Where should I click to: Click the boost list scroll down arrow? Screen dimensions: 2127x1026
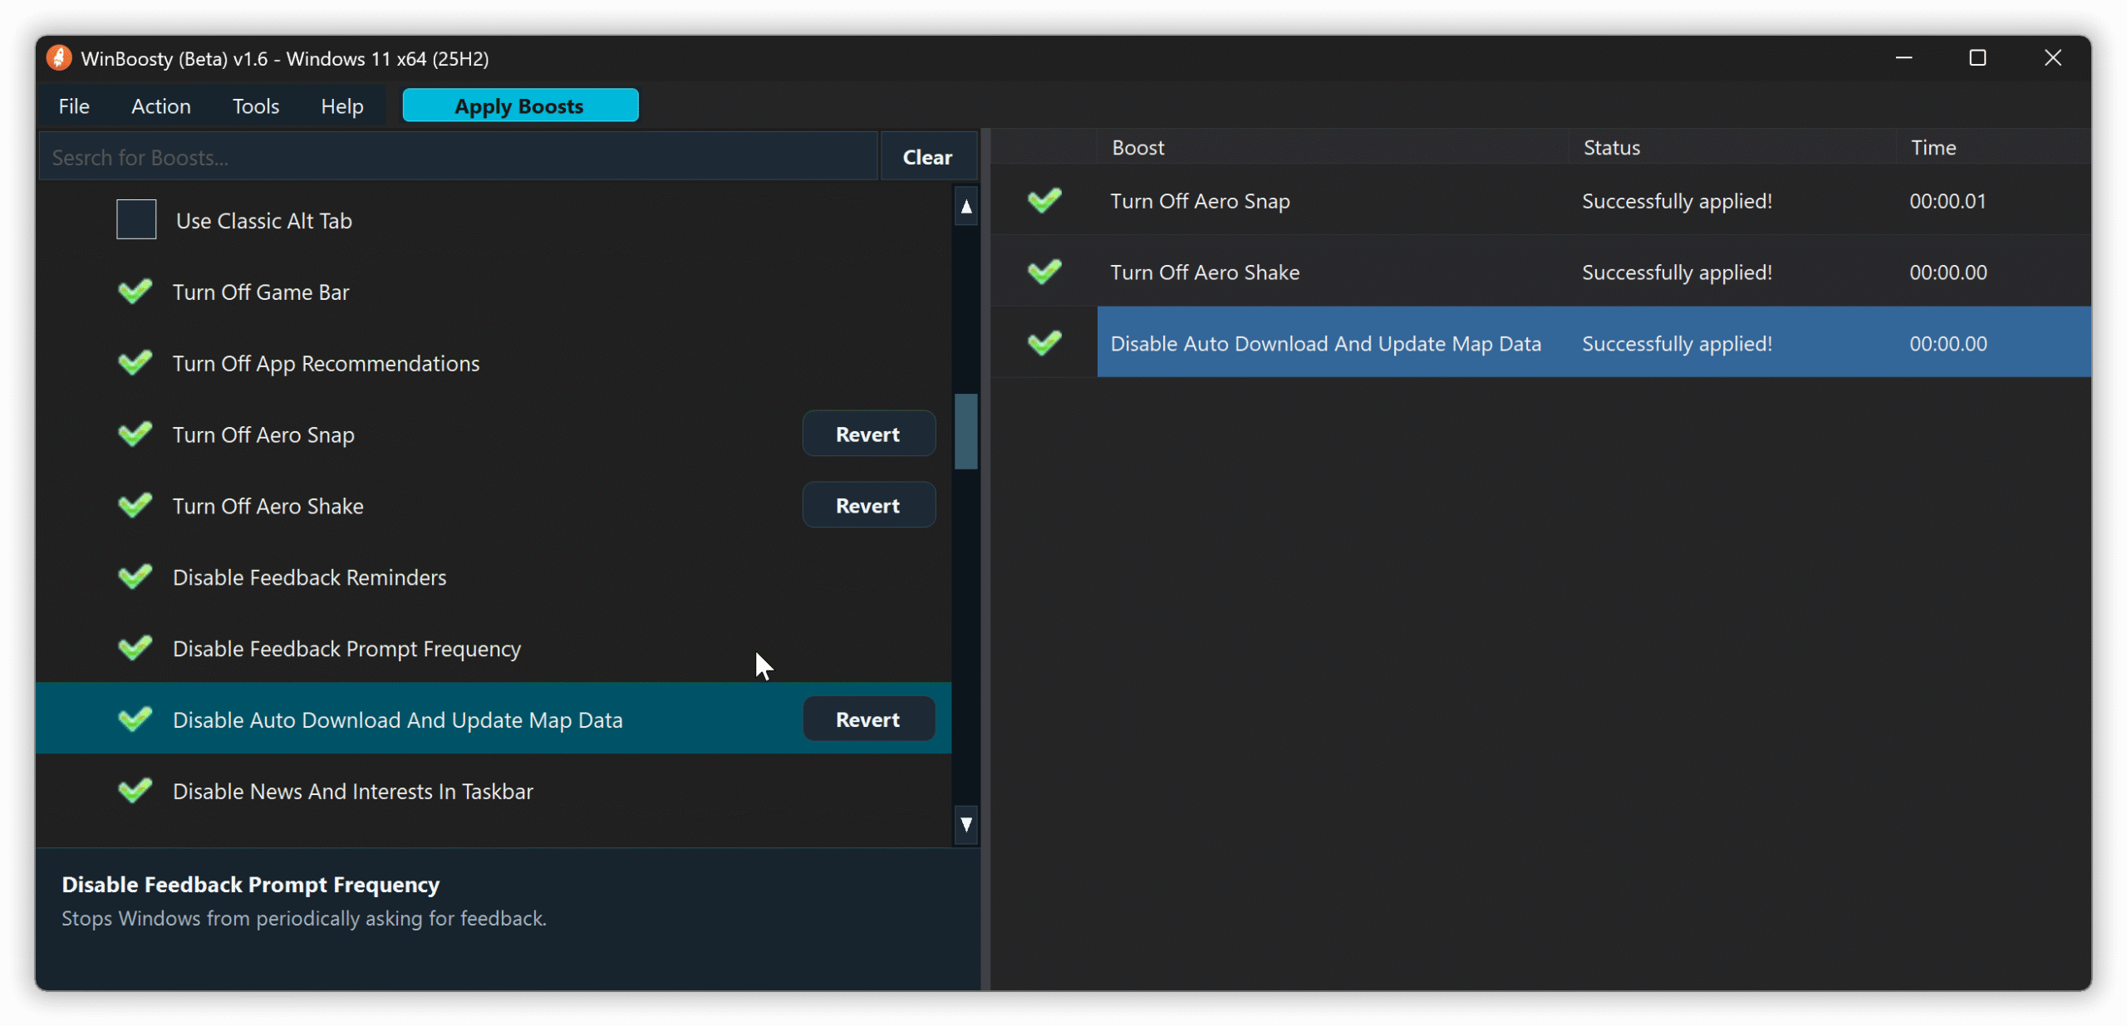[966, 824]
